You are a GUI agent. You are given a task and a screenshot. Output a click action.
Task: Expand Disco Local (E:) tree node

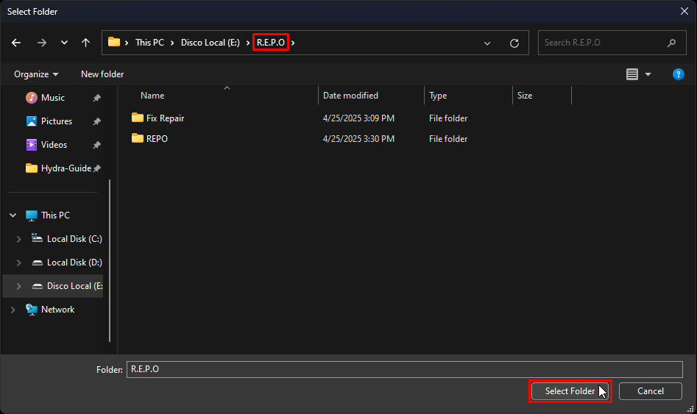18,286
